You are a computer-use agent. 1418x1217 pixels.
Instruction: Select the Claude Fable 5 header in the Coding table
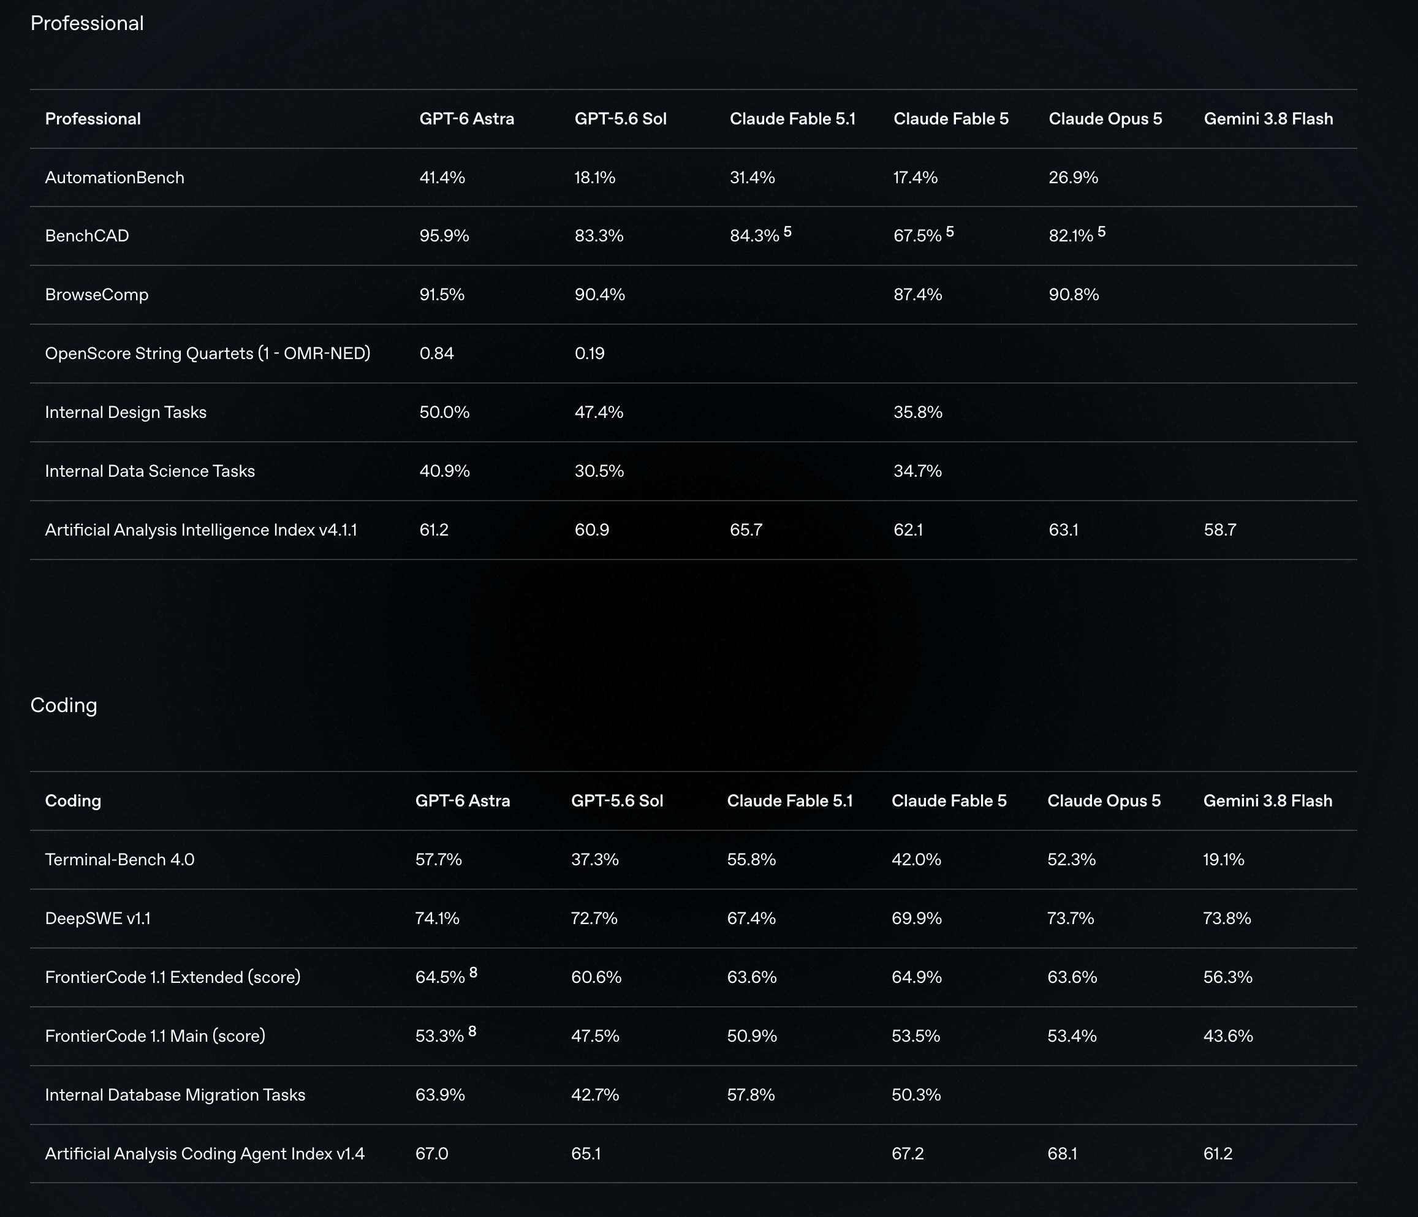pyautogui.click(x=949, y=801)
